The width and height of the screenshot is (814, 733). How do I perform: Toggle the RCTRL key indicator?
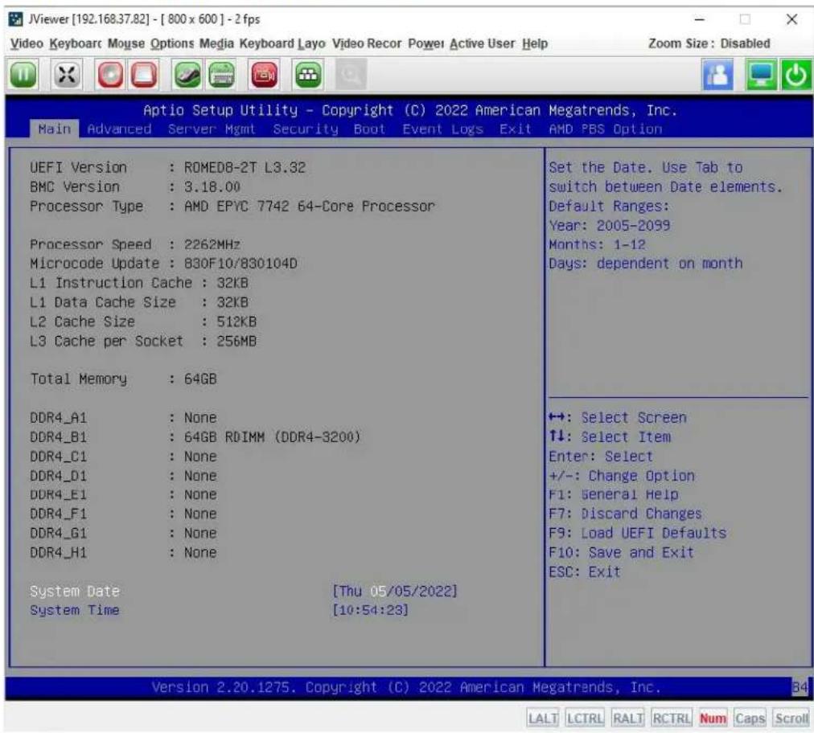point(672,719)
